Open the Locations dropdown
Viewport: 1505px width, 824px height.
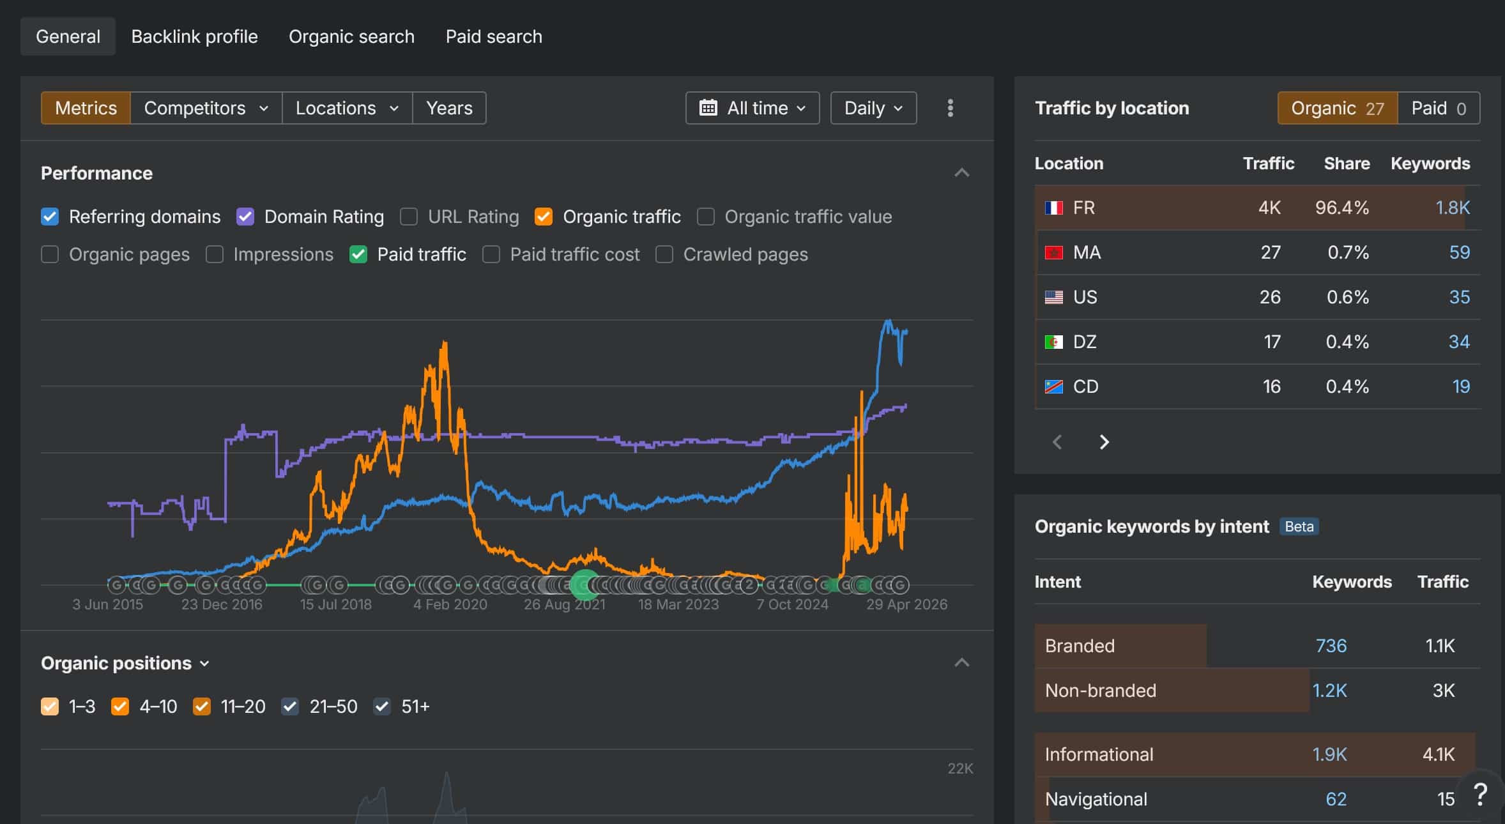coord(347,108)
